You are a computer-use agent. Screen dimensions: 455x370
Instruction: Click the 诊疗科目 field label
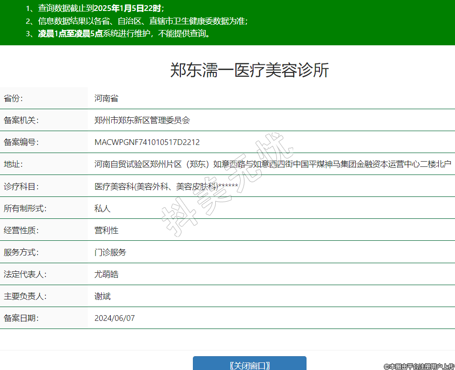(21, 186)
